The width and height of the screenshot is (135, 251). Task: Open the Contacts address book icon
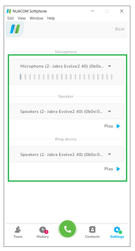[92, 229]
